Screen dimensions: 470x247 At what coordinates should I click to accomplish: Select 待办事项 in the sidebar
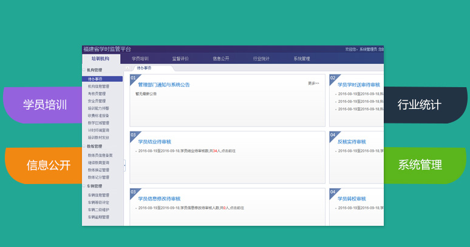click(x=95, y=79)
